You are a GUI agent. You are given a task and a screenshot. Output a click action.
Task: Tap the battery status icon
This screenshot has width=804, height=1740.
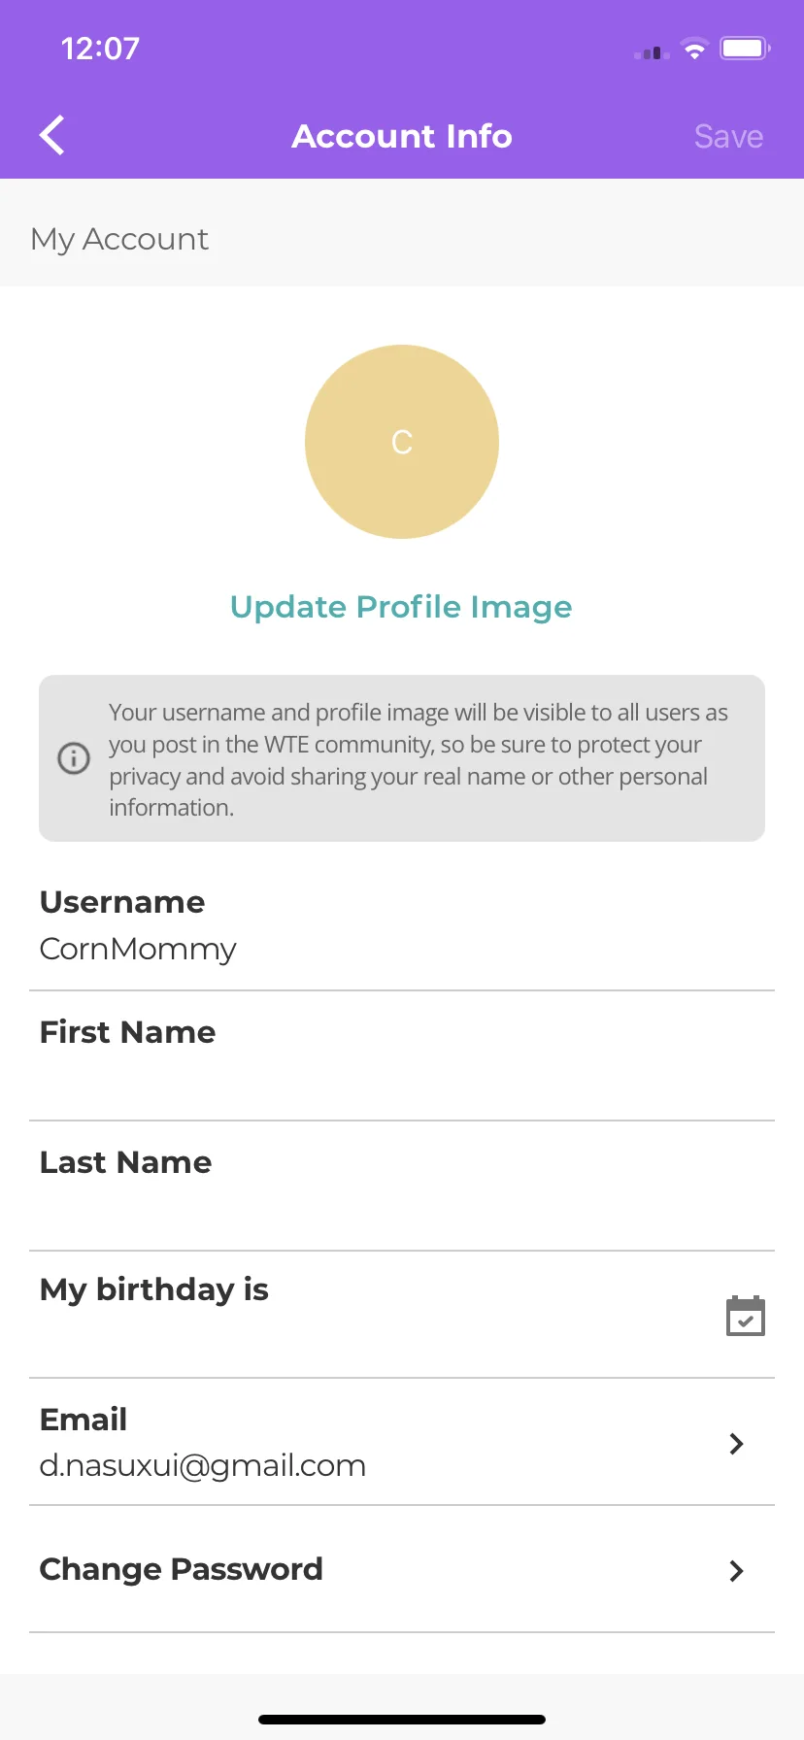coord(745,48)
